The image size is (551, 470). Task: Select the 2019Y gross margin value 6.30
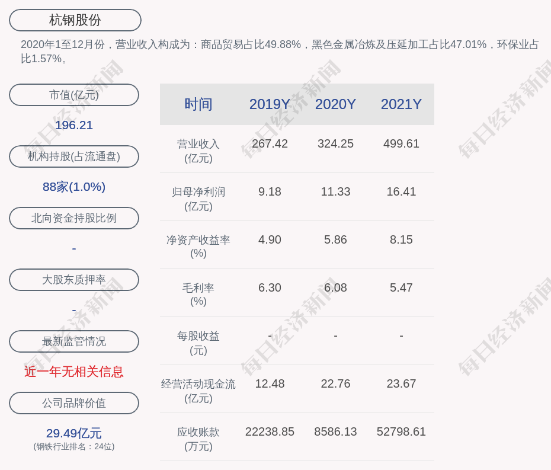coord(270,287)
